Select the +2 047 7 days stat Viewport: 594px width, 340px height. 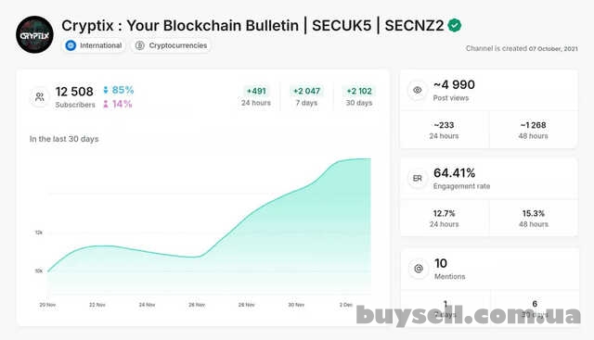pyautogui.click(x=307, y=96)
